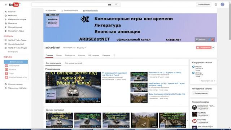Open the Обсуждение tab
231x130 pixels.
(x=93, y=55)
